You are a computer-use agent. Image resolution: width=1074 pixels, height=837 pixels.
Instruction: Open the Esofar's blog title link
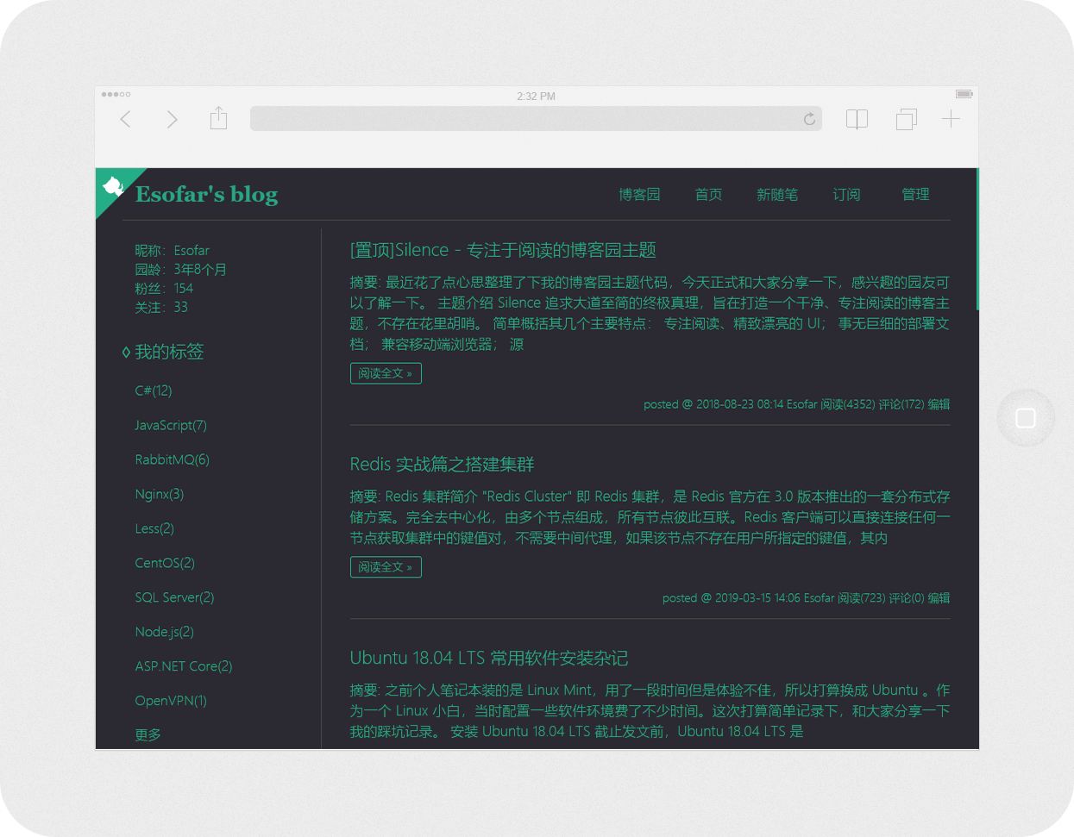206,194
